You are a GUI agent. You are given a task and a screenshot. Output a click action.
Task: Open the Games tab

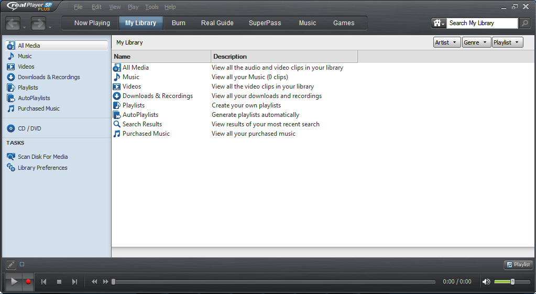pos(344,23)
